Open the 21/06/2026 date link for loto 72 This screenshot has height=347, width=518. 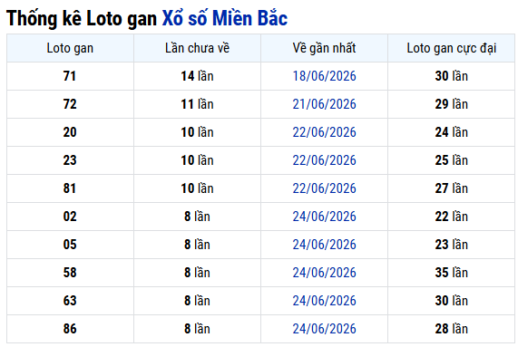324,104
